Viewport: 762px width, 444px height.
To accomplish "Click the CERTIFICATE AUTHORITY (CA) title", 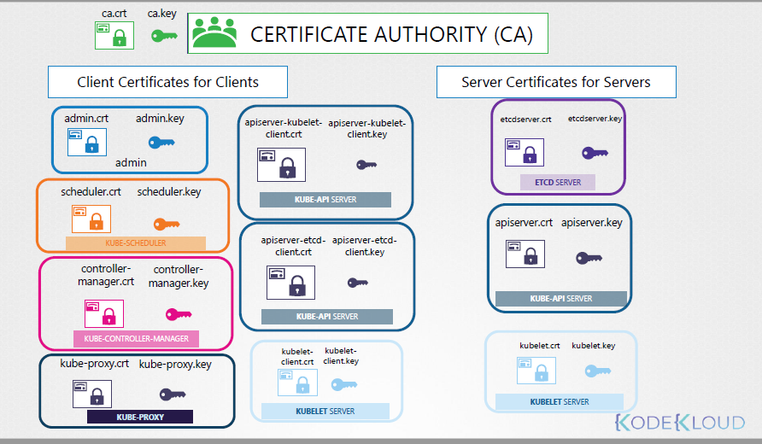I will pyautogui.click(x=392, y=34).
